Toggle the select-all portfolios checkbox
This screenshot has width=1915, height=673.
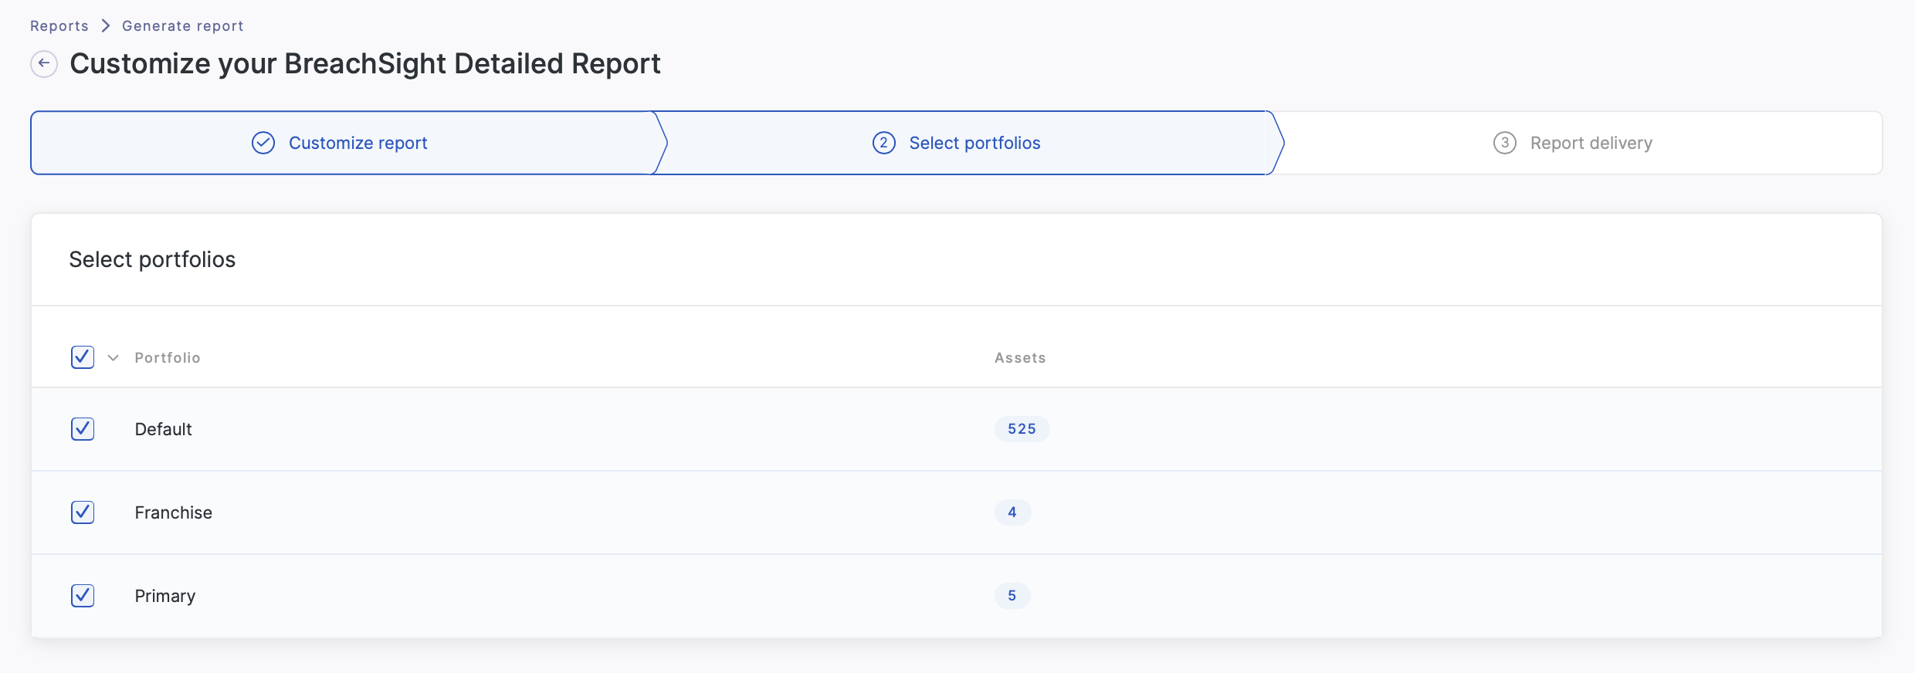(x=83, y=357)
